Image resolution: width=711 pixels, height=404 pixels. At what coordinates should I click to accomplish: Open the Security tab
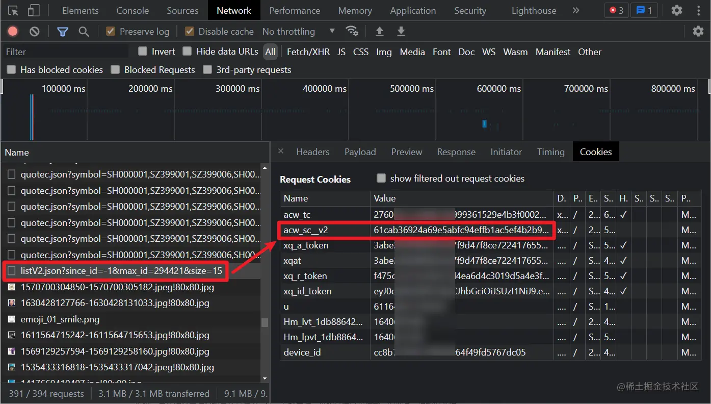coord(470,10)
